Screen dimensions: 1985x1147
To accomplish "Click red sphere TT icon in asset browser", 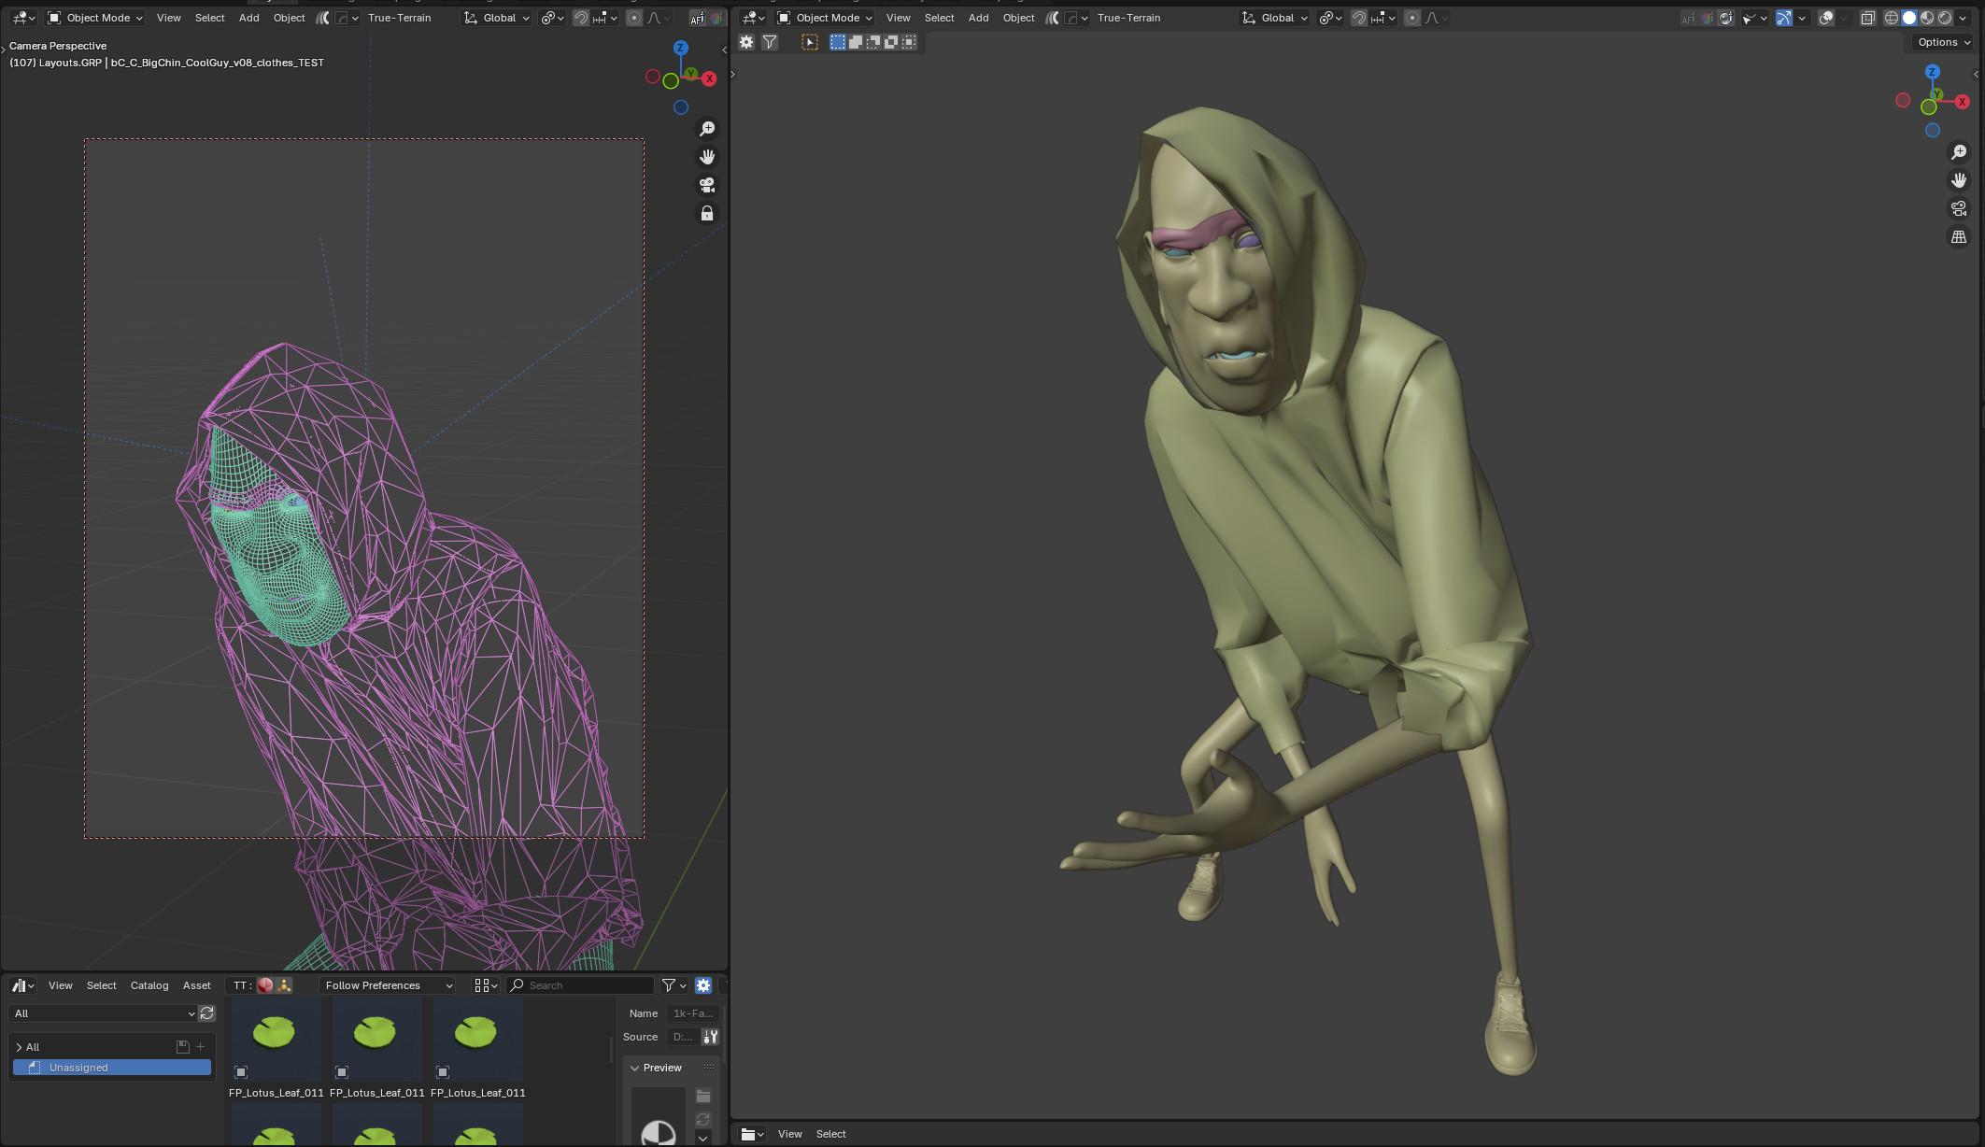I will coord(265,985).
